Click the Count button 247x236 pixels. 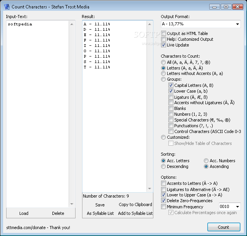point(223,227)
